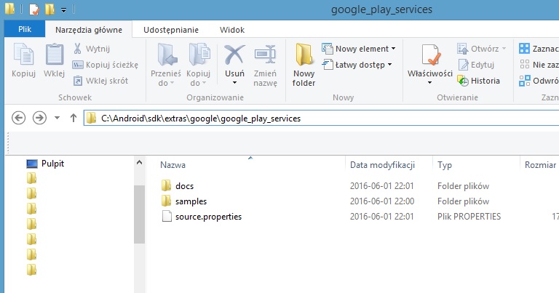Image resolution: width=559 pixels, height=293 pixels.
Task: Expand the Właściwości dropdown arrow
Action: pos(430,83)
